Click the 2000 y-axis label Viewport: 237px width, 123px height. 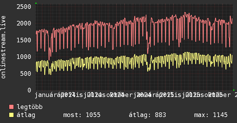tap(24, 23)
